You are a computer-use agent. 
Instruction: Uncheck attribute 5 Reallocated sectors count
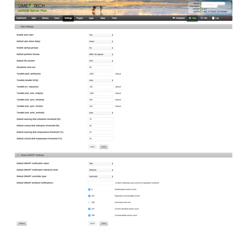(x=89, y=190)
